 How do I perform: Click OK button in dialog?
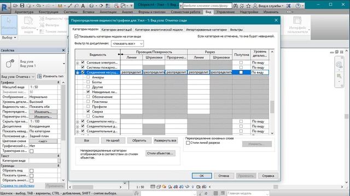[202, 176]
